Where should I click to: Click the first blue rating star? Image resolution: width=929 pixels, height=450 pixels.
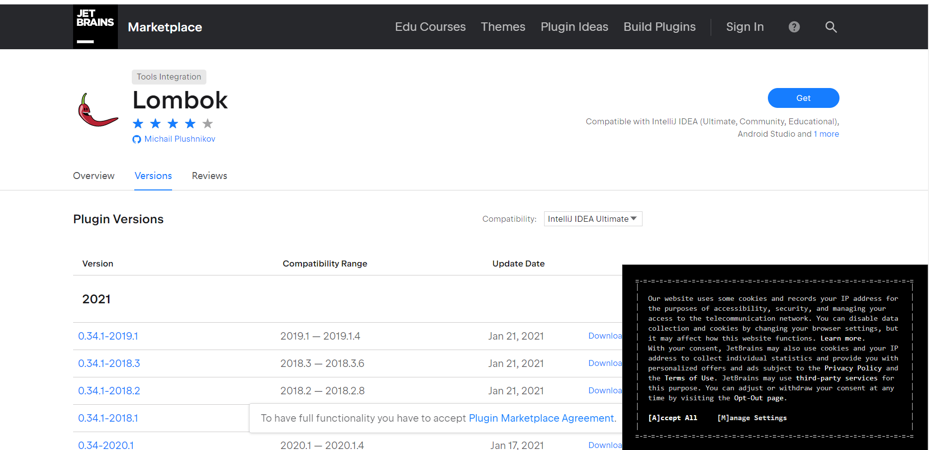[138, 123]
